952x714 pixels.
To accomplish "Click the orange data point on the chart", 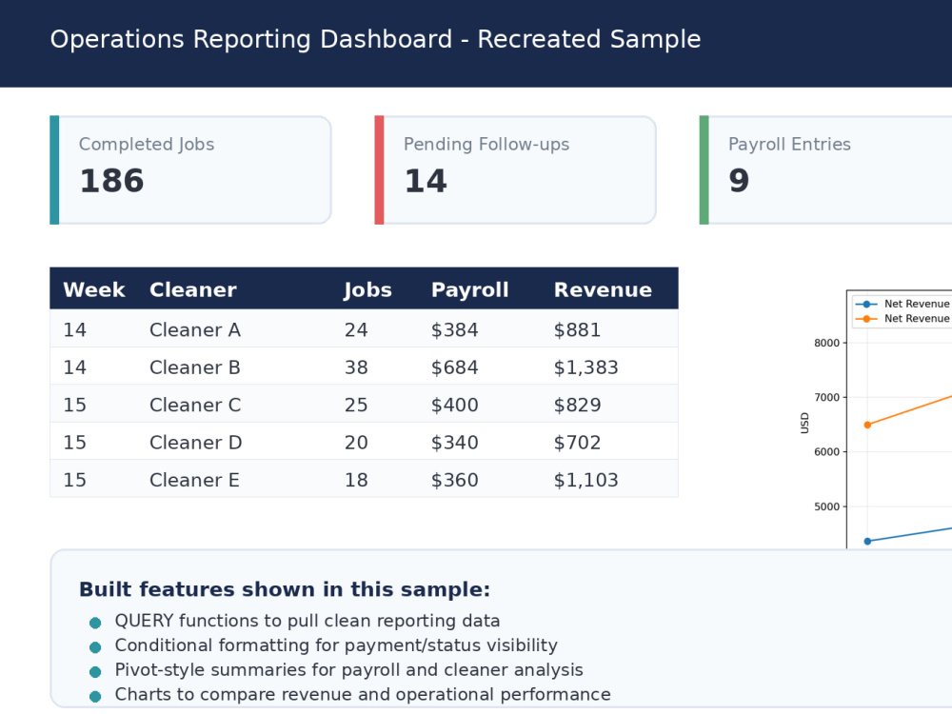I will (x=867, y=425).
